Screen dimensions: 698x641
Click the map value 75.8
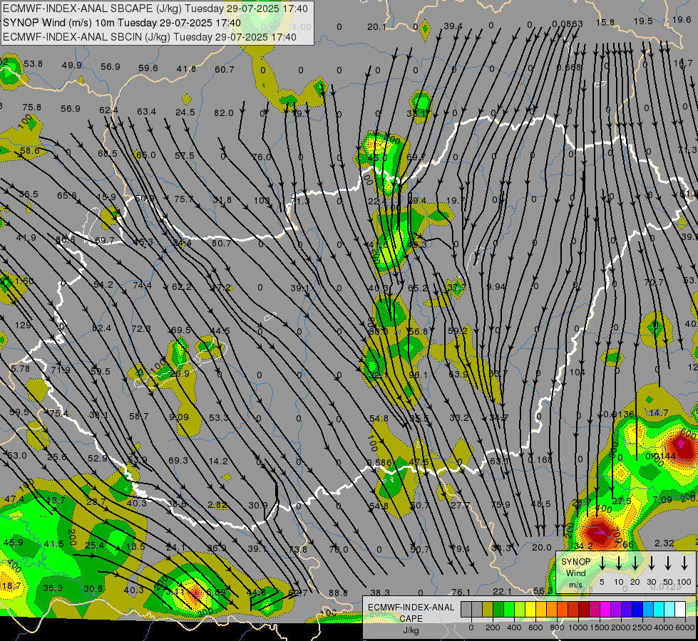click(31, 108)
